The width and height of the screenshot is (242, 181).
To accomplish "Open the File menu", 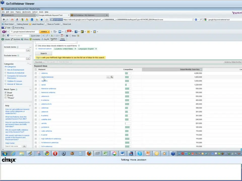I will pos(3,12).
